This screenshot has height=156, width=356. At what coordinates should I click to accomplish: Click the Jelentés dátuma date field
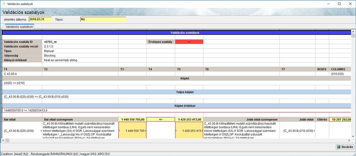tap(40, 20)
